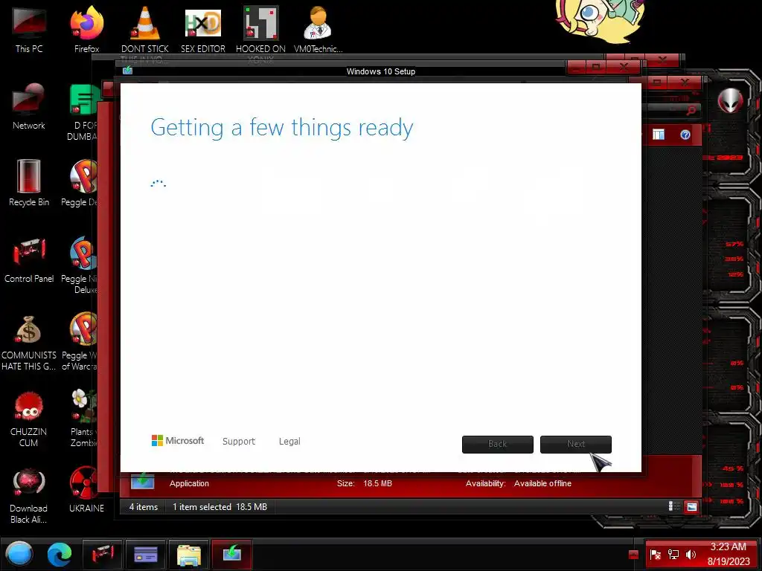Launch the CHUZZIN CUM desktop icon

pos(29,419)
